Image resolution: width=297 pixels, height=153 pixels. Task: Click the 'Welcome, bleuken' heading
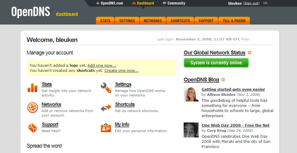click(52, 40)
